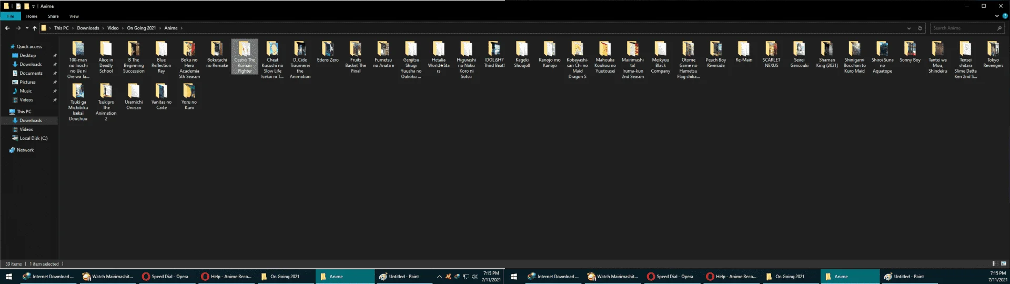Switch to large icons view in status bar
1010x284 pixels.
pos(1003,263)
